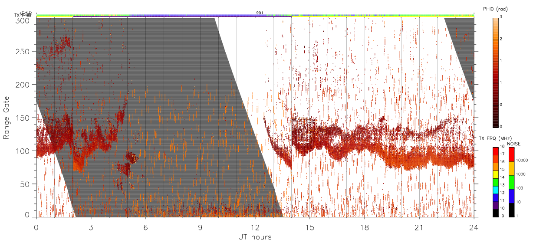The width and height of the screenshot is (533, 246).
Task: Click the blue 11–12 MHz TX FRQ swatch
Action: (x=496, y=197)
